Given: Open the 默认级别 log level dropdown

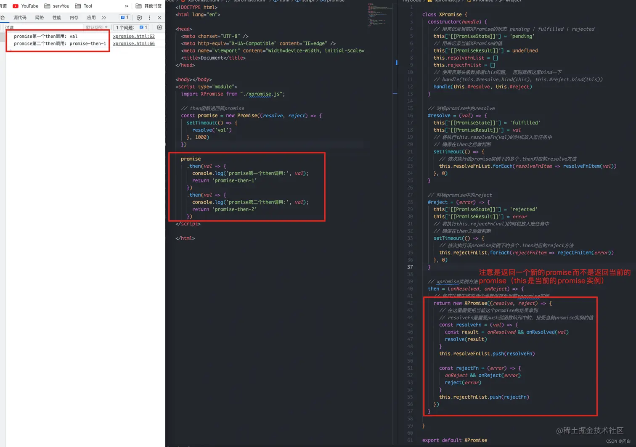Looking at the screenshot, I should pos(97,27).
